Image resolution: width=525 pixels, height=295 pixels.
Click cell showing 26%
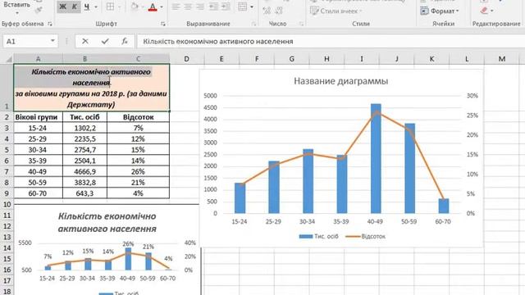pyautogui.click(x=139, y=171)
